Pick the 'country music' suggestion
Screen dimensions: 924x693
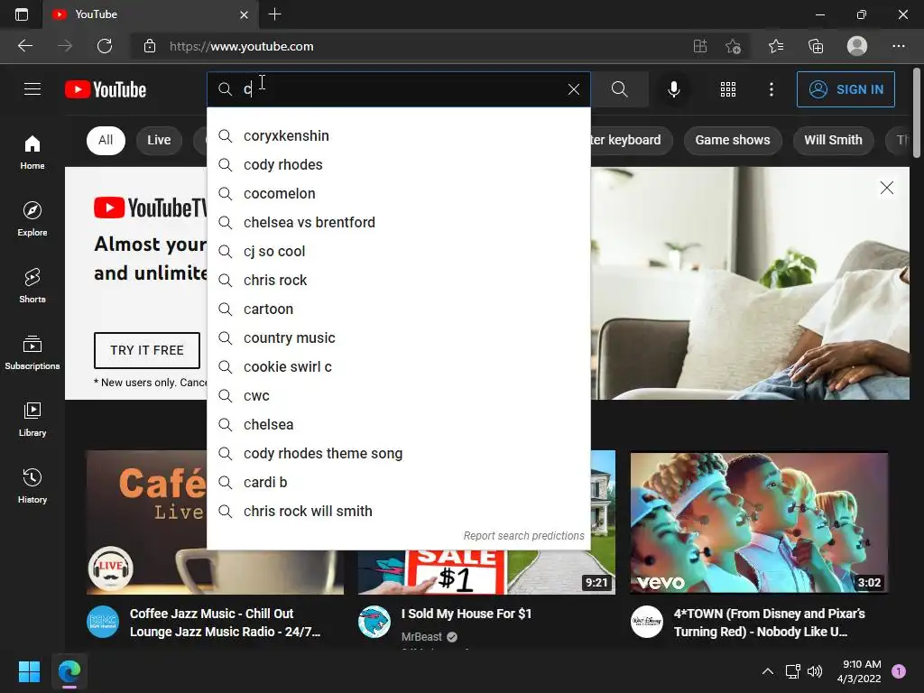tap(398, 338)
